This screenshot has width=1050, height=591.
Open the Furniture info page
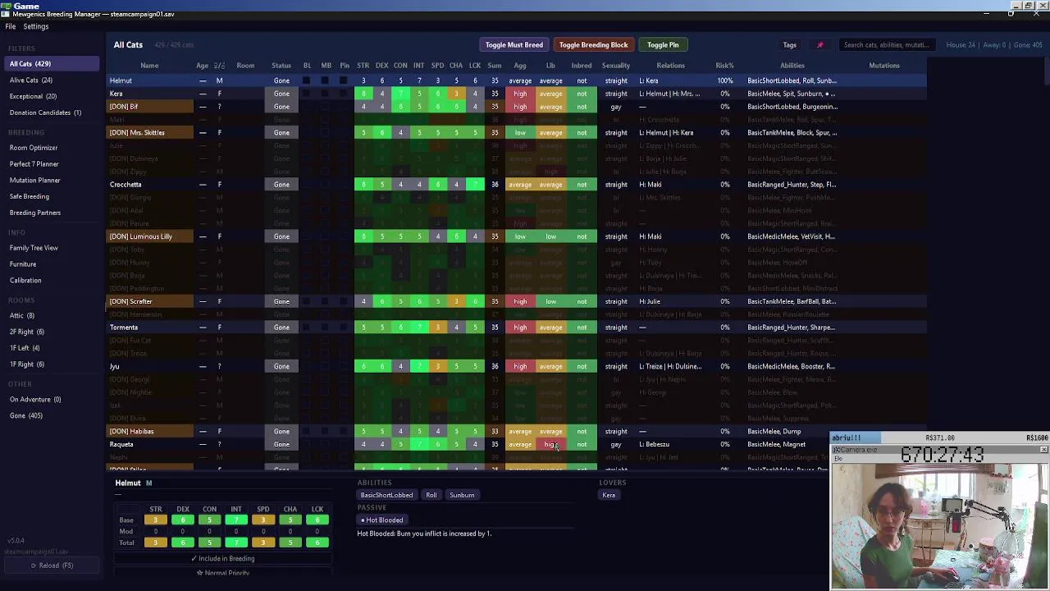point(52,264)
